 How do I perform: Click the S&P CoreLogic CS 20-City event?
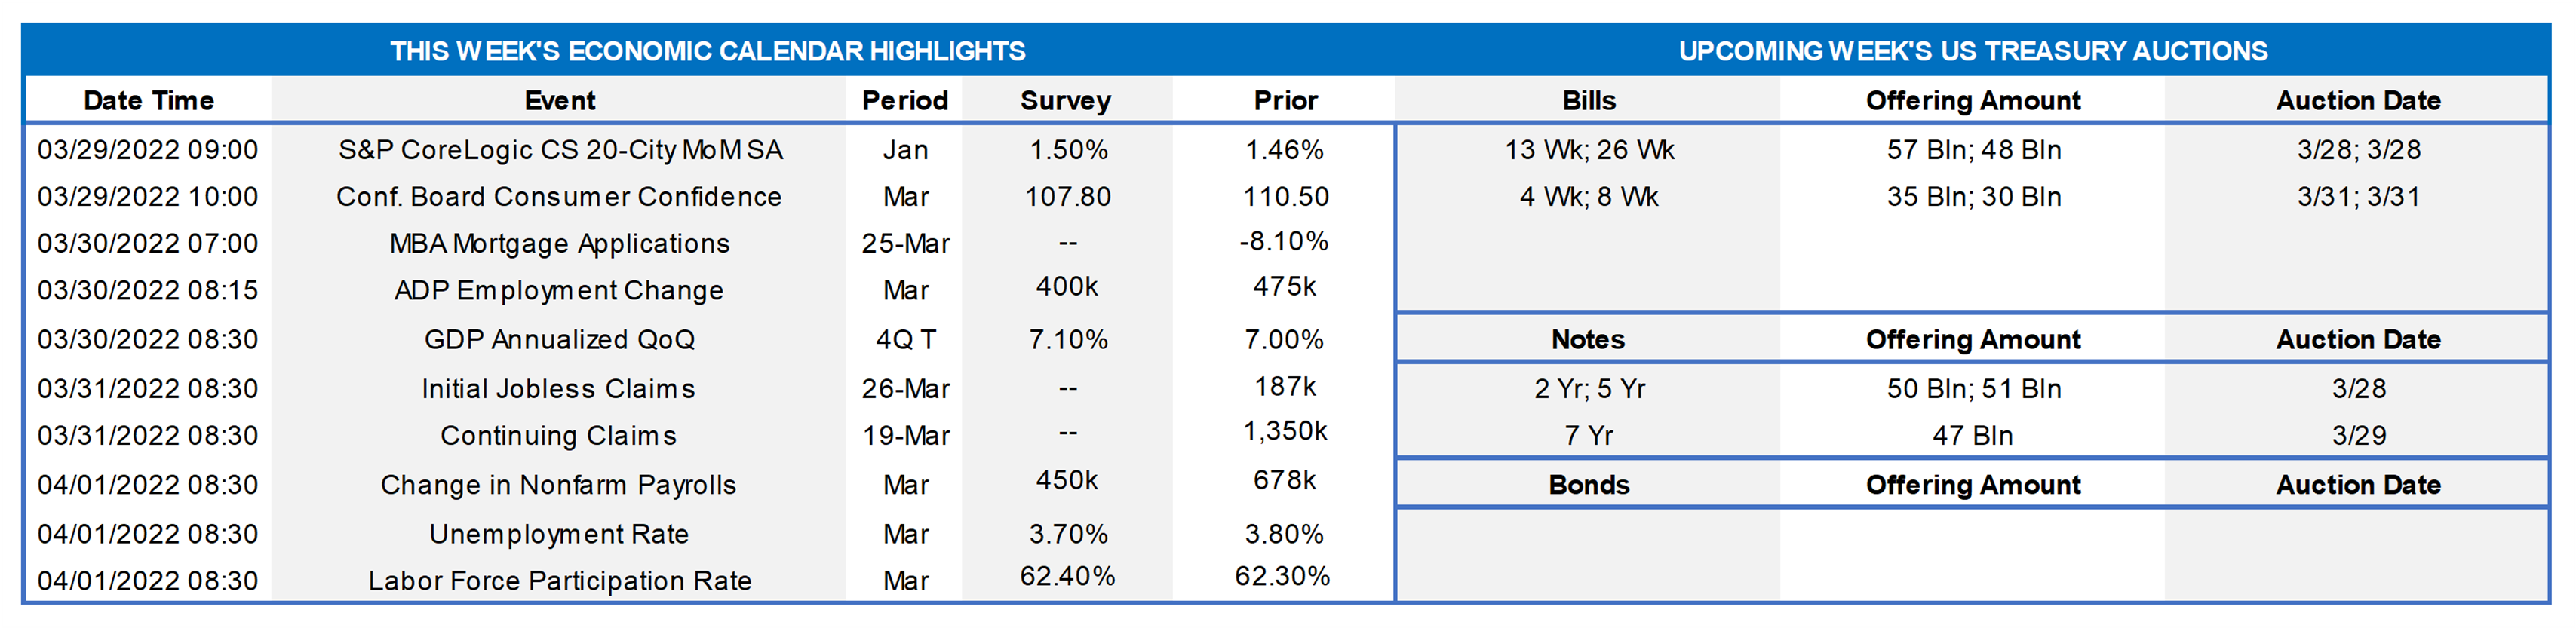point(559,150)
